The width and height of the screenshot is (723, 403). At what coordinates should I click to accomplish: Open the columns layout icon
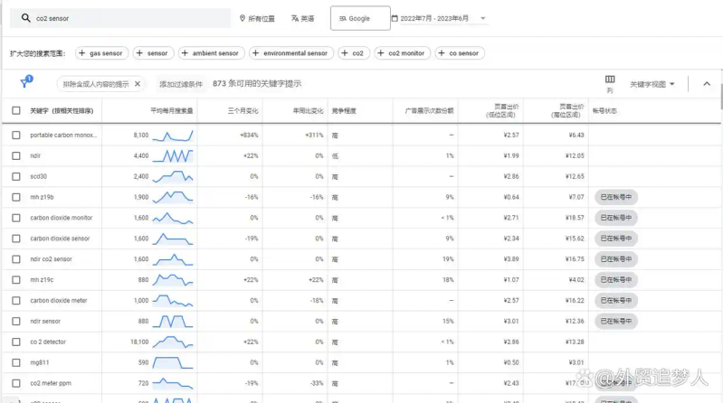point(610,80)
